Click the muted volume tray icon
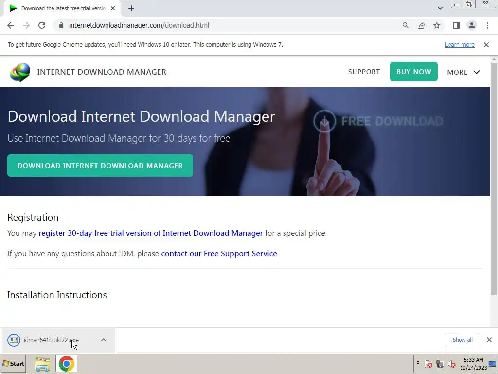This screenshot has width=498, height=374. point(451,363)
